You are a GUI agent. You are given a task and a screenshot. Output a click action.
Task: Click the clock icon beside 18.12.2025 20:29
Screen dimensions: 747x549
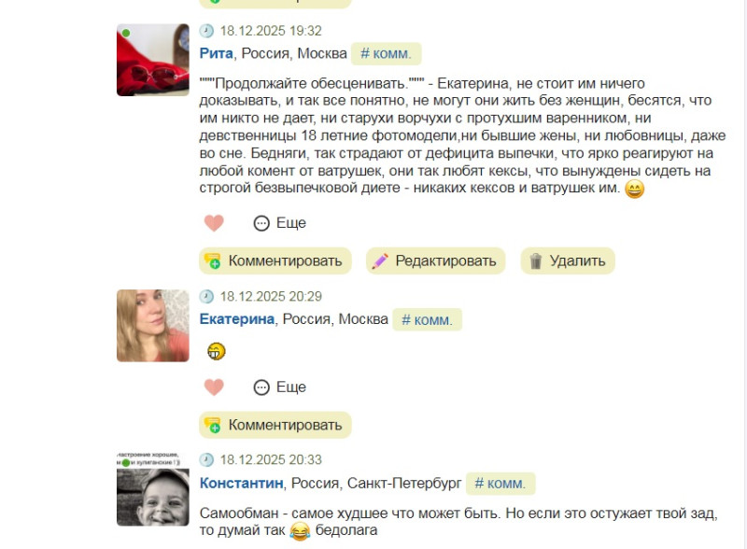(x=206, y=296)
